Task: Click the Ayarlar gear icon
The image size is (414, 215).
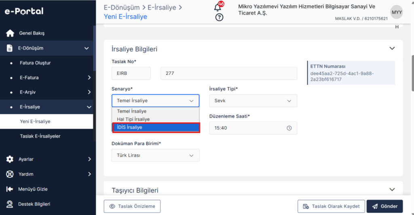Action: (10, 159)
